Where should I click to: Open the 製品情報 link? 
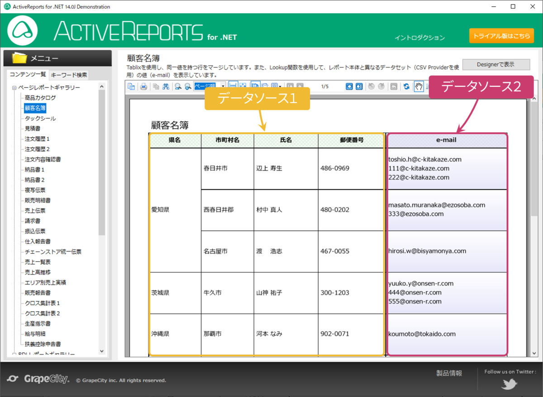tap(449, 373)
